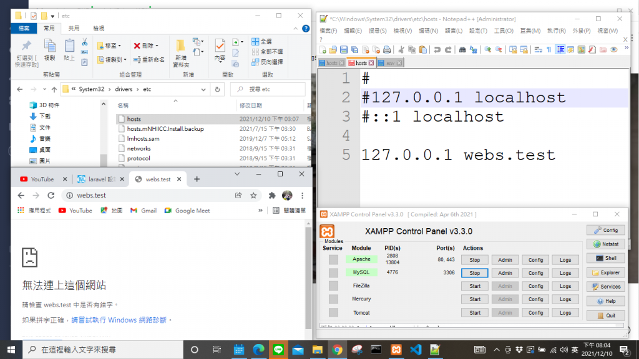Toggle the Apache service checkbox in XAMPP
The width and height of the screenshot is (639, 359).
(333, 260)
